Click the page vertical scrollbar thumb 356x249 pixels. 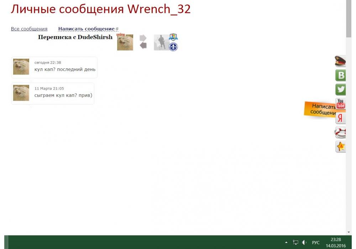click(349, 18)
